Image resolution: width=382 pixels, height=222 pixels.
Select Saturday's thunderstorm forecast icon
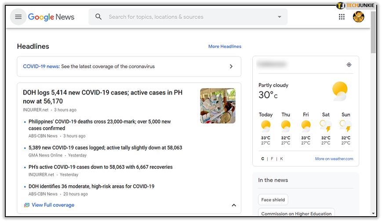coord(325,126)
